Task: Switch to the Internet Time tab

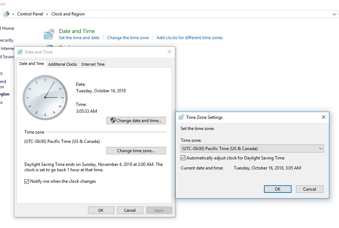Action: coord(93,64)
